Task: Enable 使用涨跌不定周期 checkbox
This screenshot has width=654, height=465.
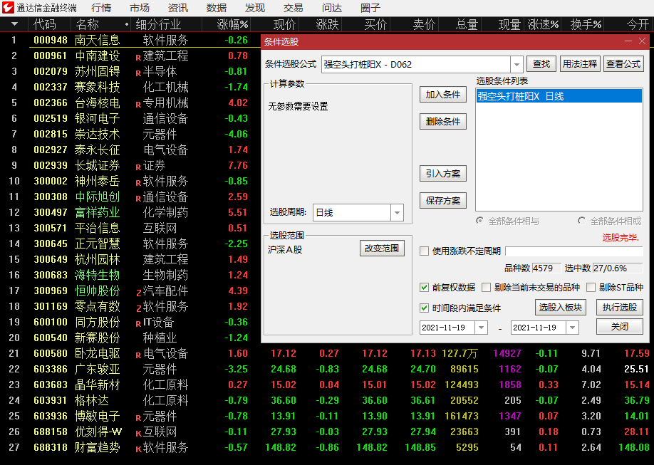Action: [x=425, y=251]
